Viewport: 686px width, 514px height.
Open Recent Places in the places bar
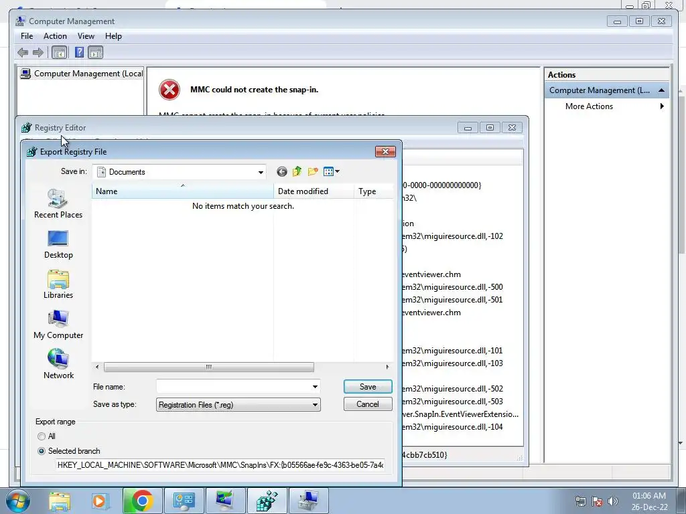coord(58,203)
